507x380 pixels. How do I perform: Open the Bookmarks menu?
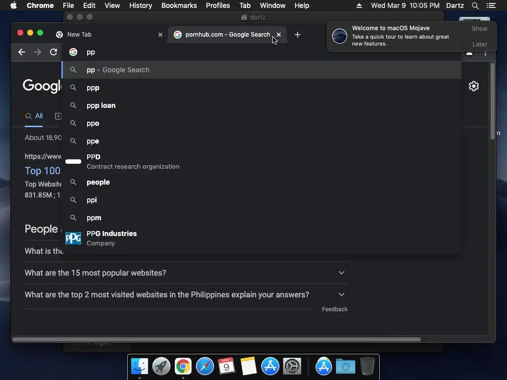pyautogui.click(x=179, y=5)
